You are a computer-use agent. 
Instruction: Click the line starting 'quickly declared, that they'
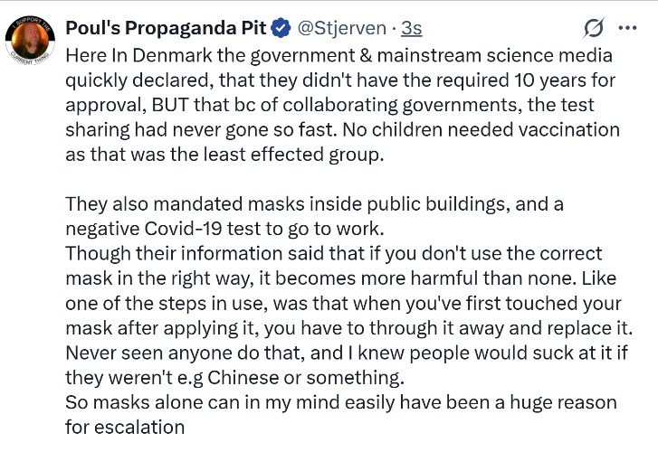(x=340, y=80)
